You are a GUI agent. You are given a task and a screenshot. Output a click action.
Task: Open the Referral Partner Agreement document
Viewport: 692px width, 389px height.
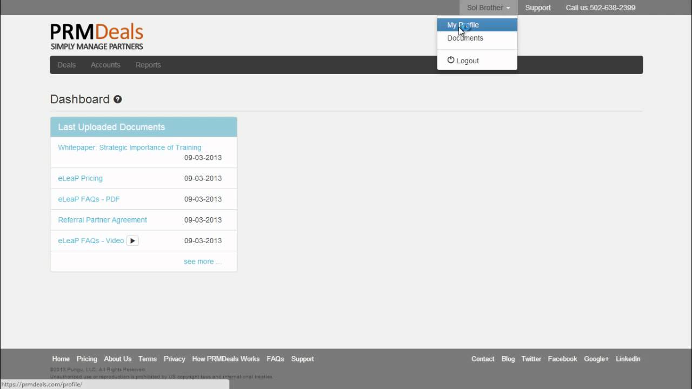pos(102,220)
